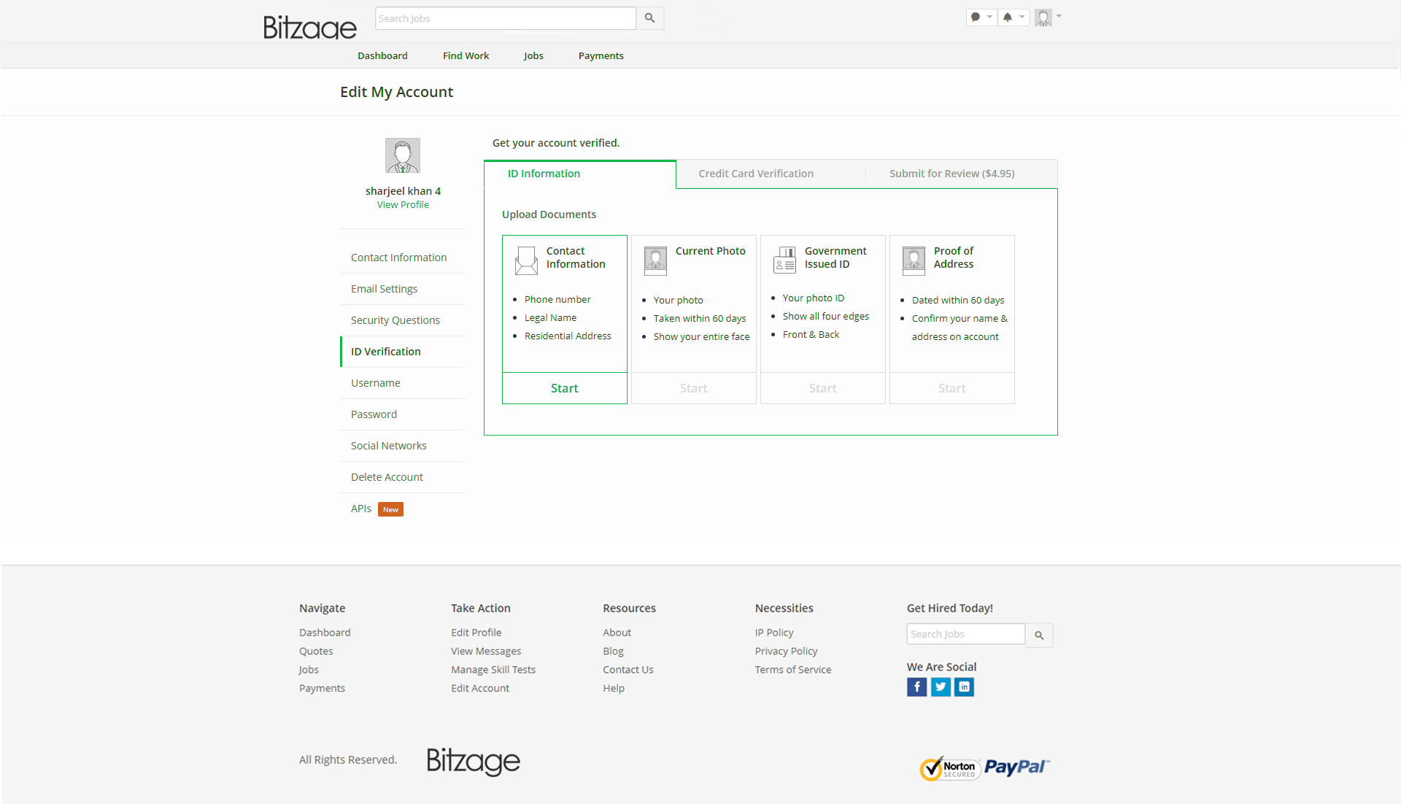Click the top Search Jobs field
The height and width of the screenshot is (804, 1401).
505,18
